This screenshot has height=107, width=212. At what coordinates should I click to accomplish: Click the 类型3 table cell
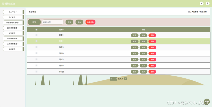[61, 47]
